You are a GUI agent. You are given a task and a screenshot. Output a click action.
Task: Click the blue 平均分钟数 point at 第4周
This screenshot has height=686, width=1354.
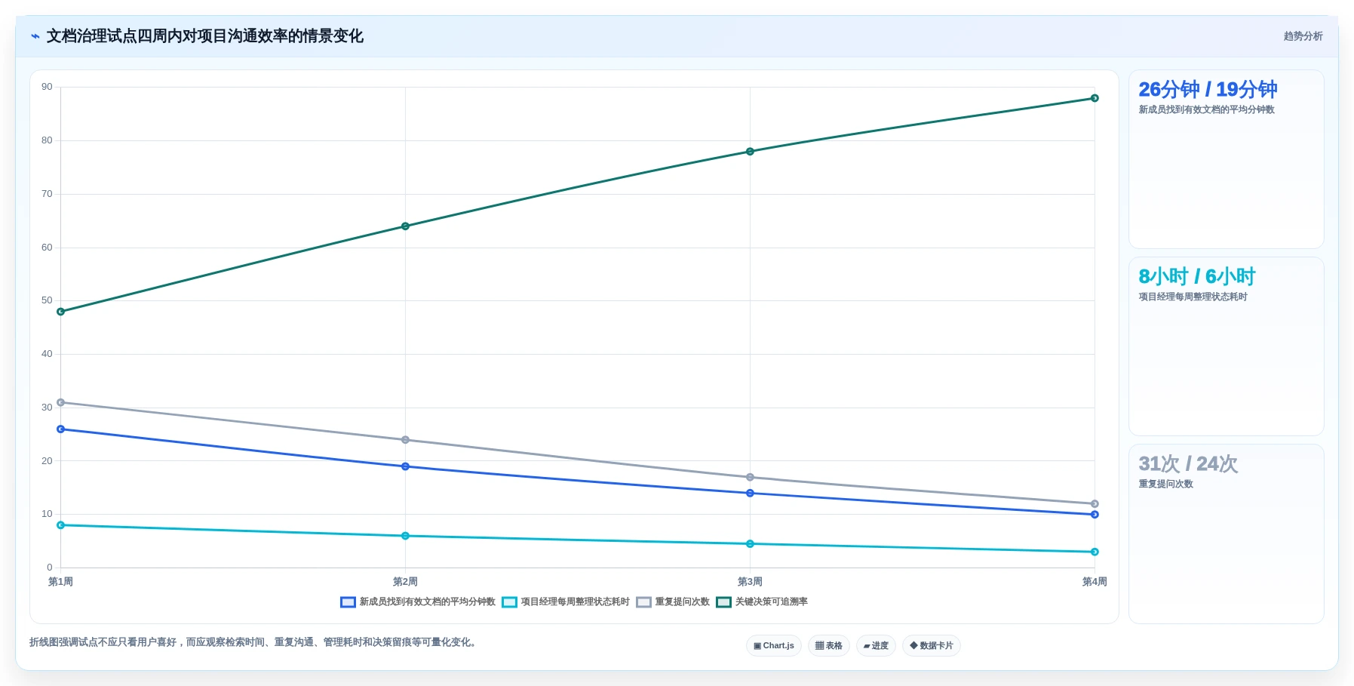pyautogui.click(x=1095, y=515)
